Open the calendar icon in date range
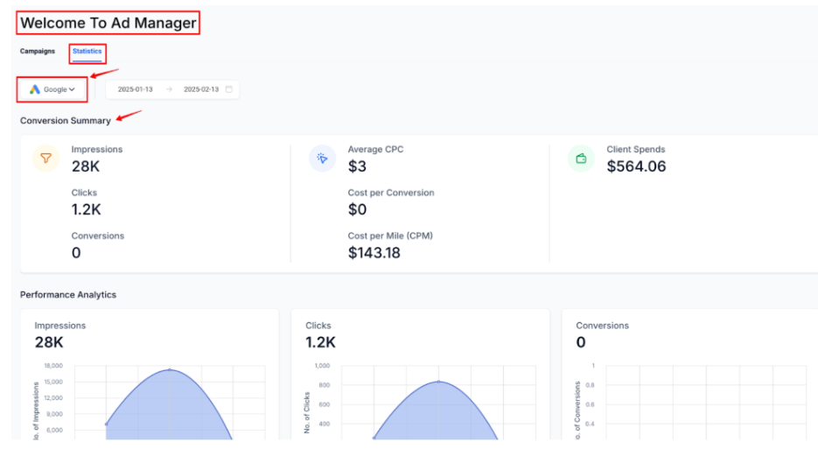Screen dimensions: 818x470 pos(228,89)
